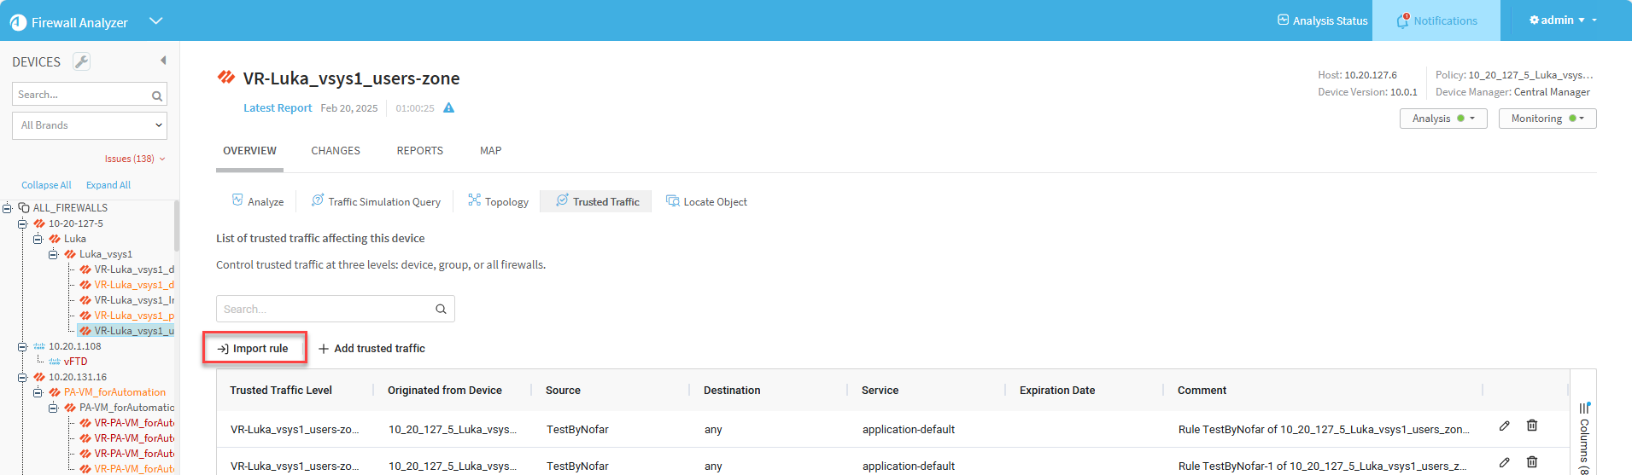The image size is (1632, 475).
Task: Click the Import rule button
Action: pos(254,349)
